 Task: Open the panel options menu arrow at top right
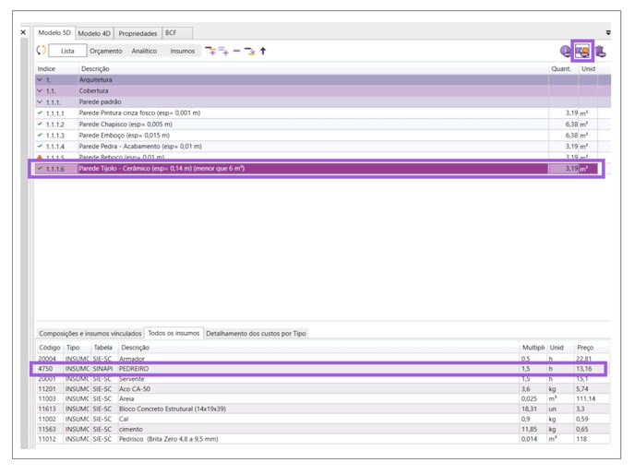click(608, 33)
